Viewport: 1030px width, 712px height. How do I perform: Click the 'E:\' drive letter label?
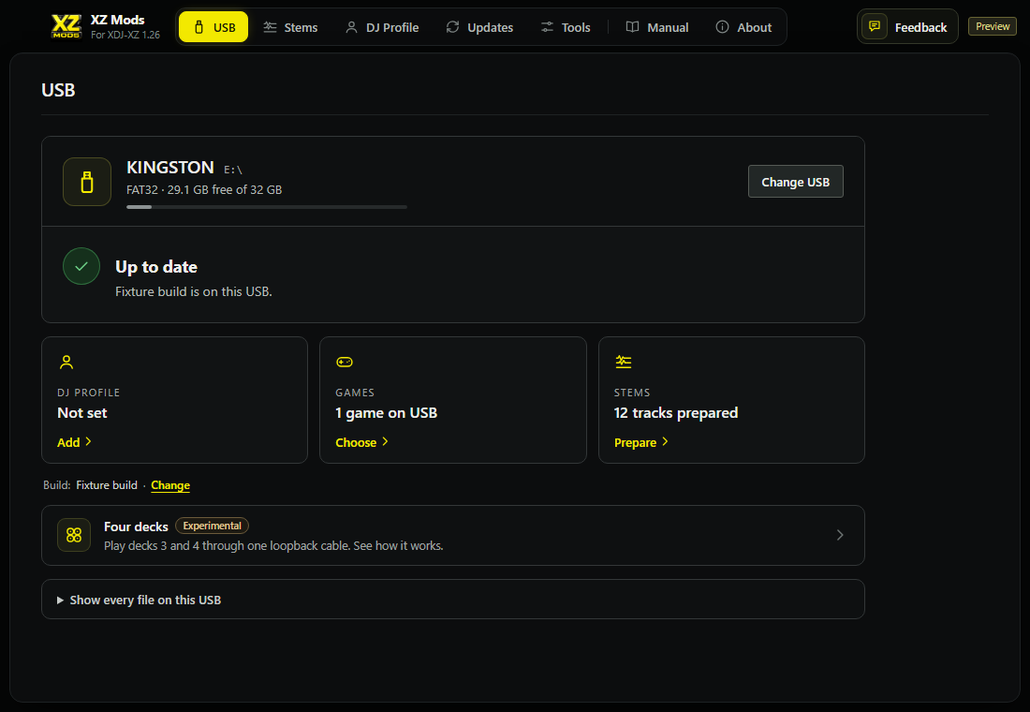click(x=233, y=170)
